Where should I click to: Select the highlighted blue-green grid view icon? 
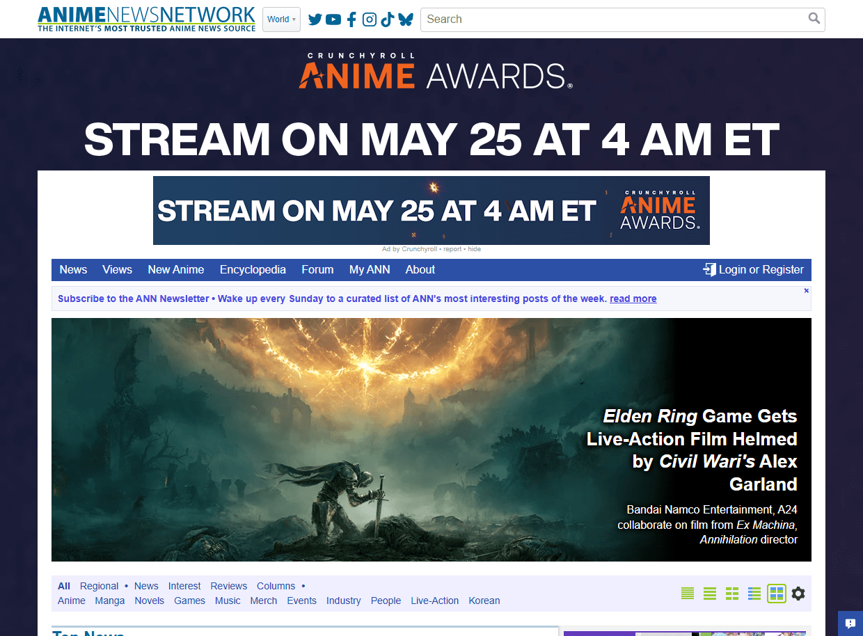[777, 594]
